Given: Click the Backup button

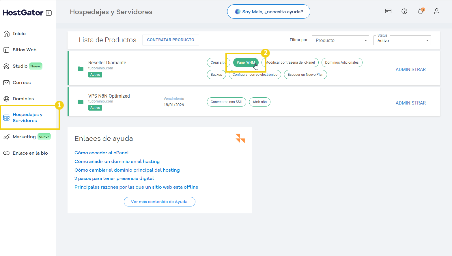Looking at the screenshot, I should coord(216,75).
